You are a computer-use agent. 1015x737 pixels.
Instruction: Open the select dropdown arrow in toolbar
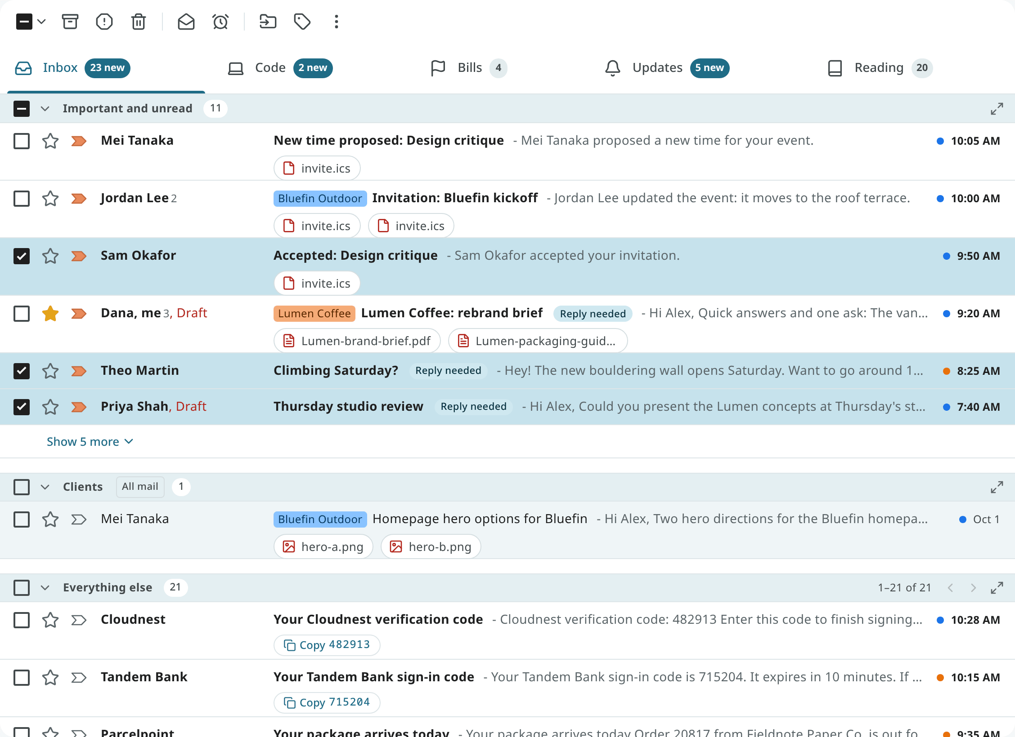[41, 21]
